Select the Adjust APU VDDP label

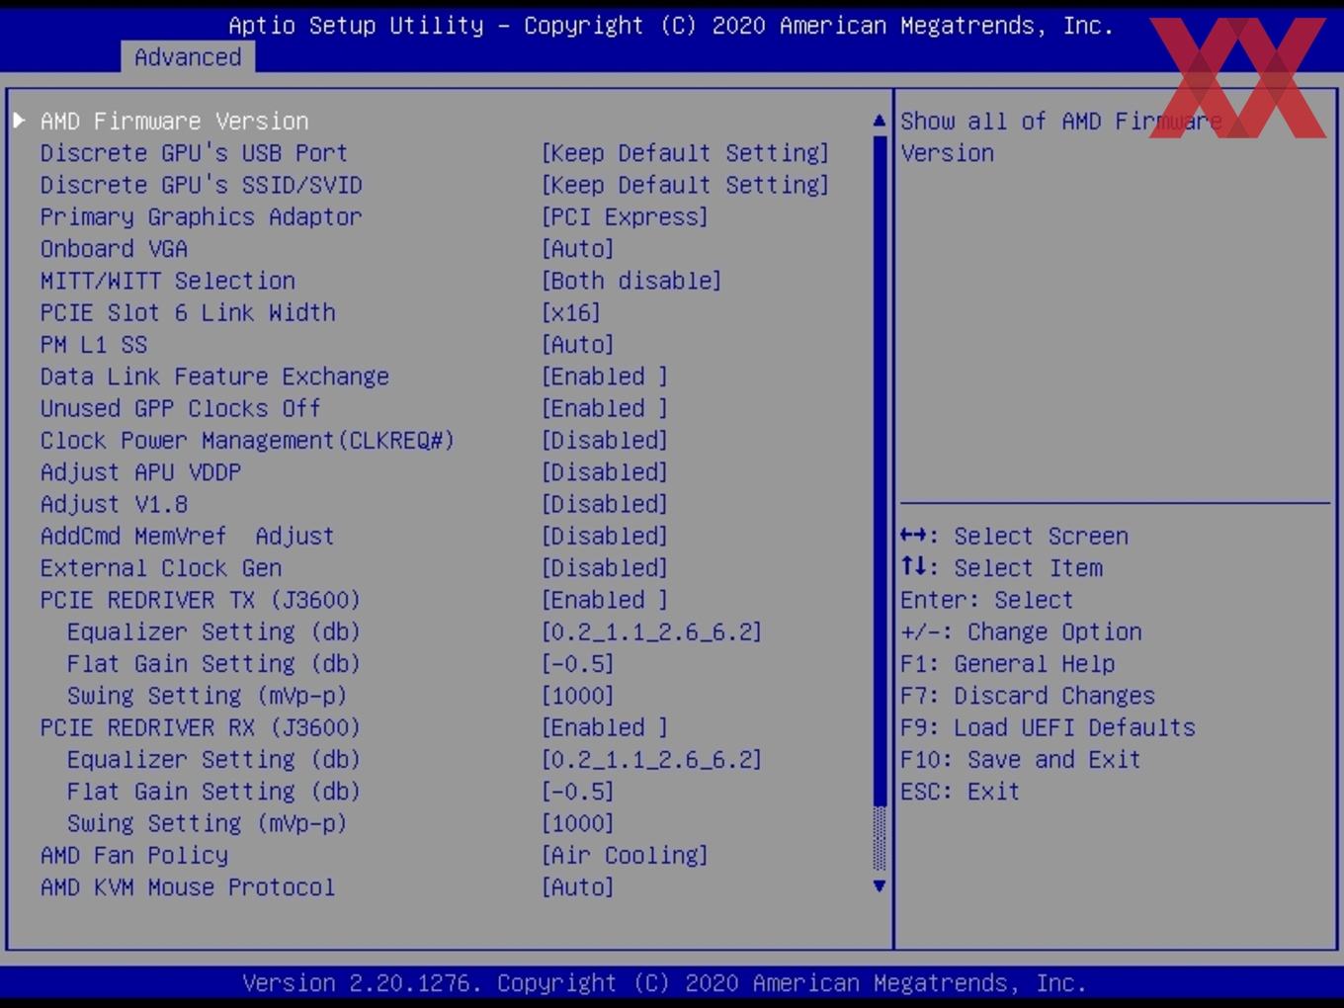pos(140,472)
